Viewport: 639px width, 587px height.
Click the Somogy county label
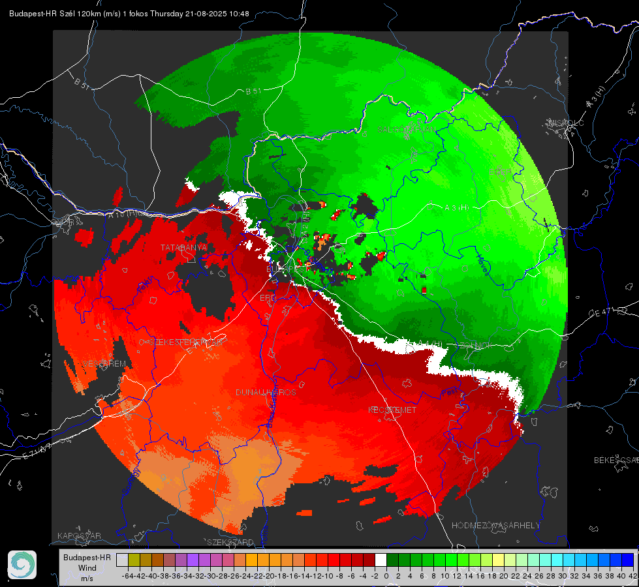(x=131, y=482)
